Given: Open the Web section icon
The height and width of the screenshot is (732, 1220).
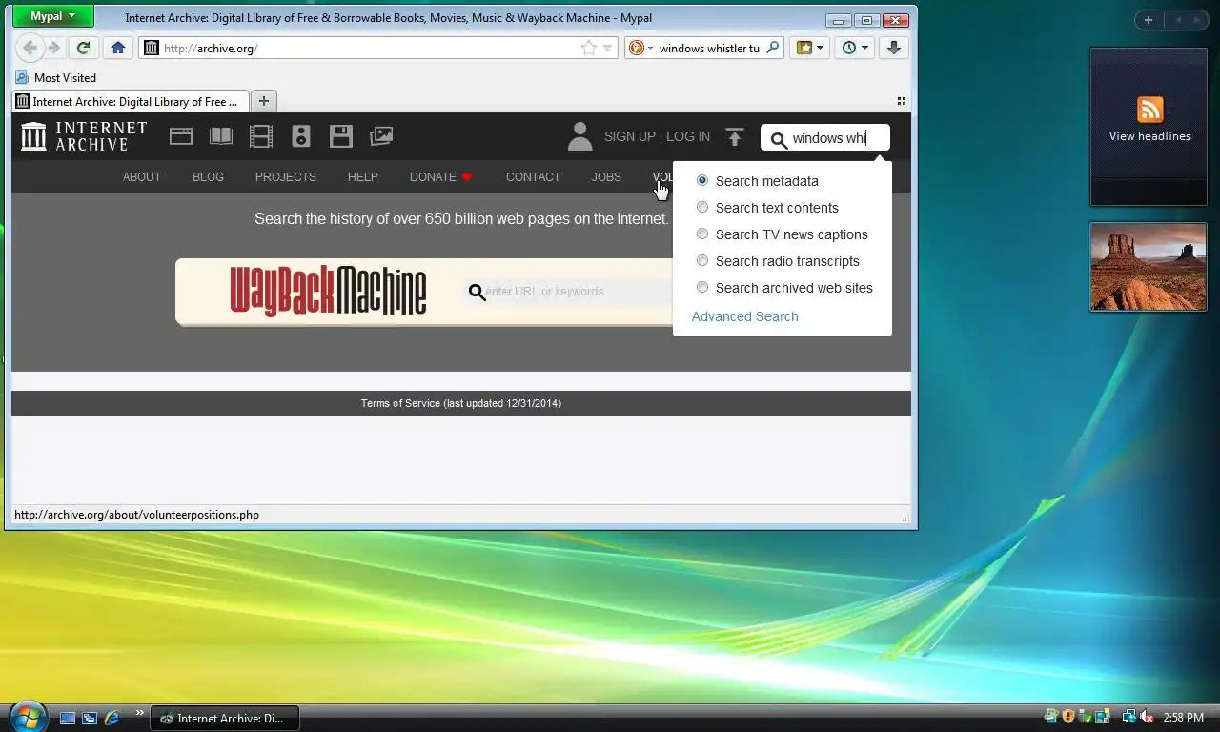Looking at the screenshot, I should coord(181,136).
